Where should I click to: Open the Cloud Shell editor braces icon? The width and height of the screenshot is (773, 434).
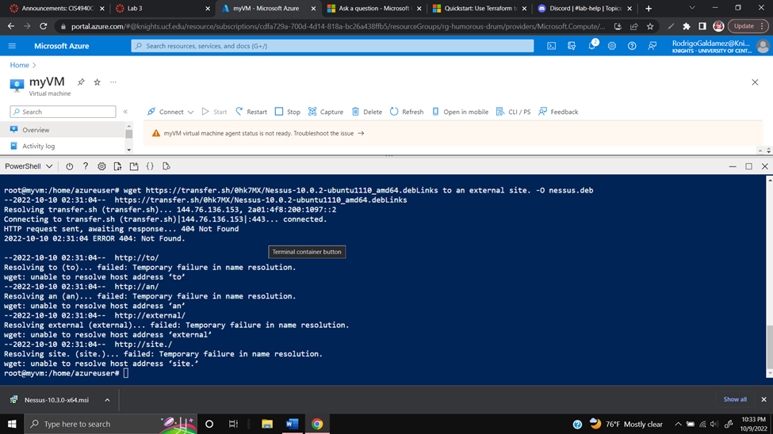tap(150, 166)
